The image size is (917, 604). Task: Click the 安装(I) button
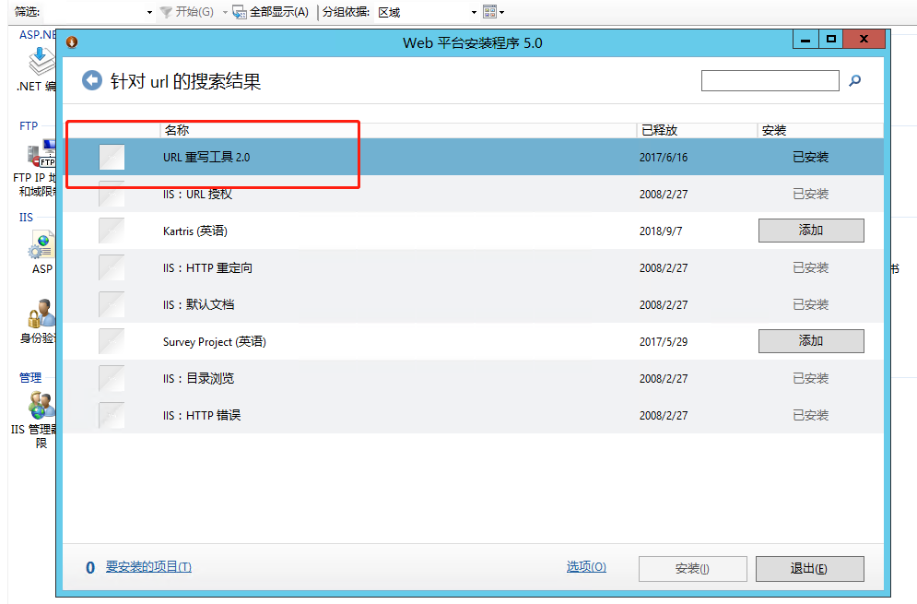[x=692, y=568]
